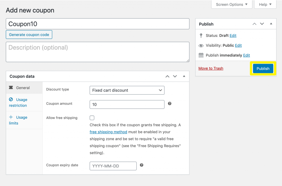
Task: Open the free shipping method link
Action: (x=108, y=132)
